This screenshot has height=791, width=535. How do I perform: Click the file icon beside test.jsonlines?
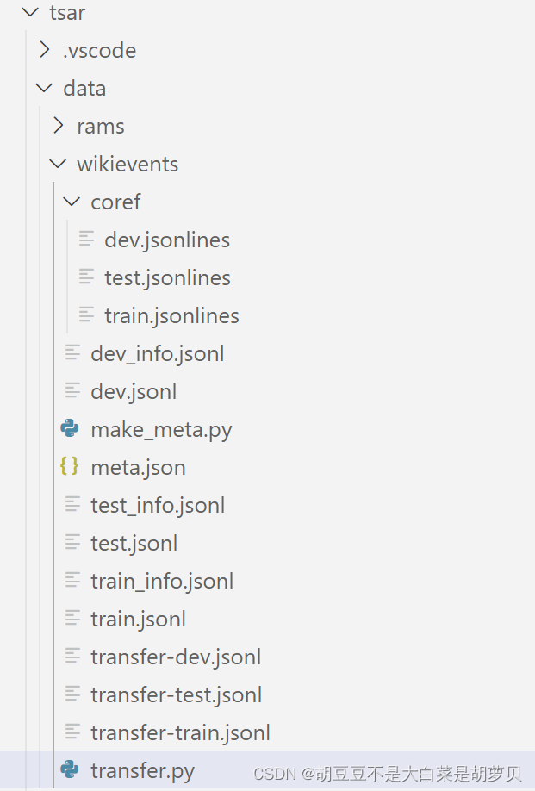click(86, 277)
